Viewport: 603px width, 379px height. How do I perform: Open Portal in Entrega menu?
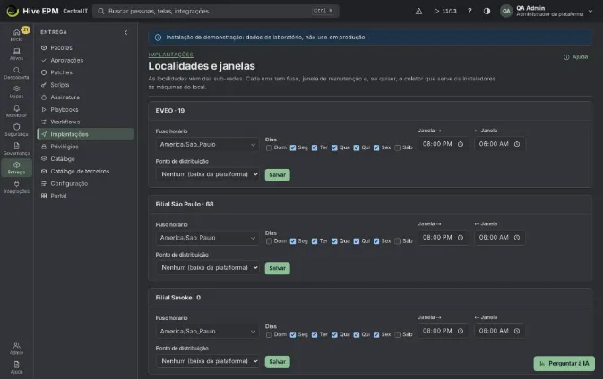(85, 196)
